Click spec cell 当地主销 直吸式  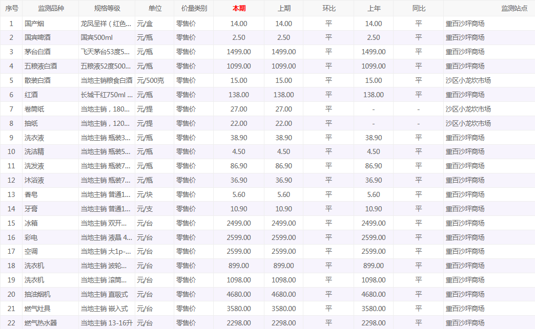[105, 294]
